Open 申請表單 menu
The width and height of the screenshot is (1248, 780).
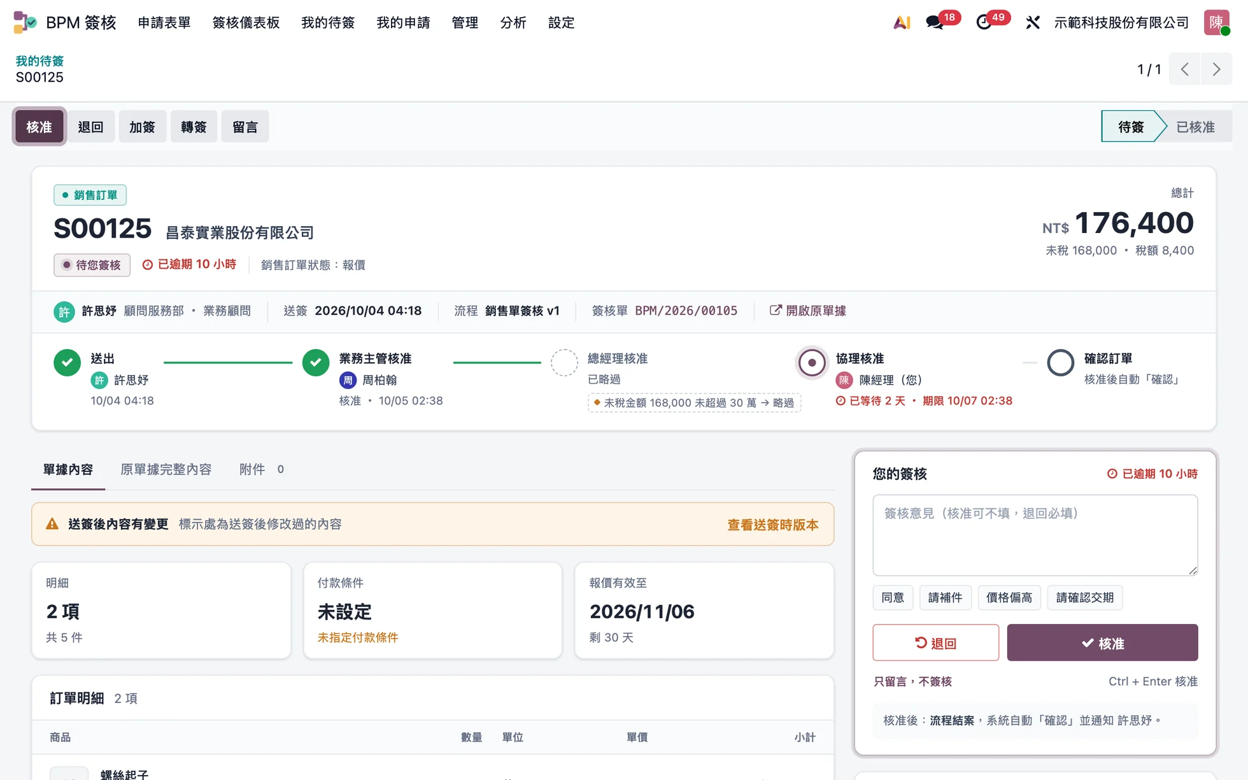pyautogui.click(x=164, y=22)
